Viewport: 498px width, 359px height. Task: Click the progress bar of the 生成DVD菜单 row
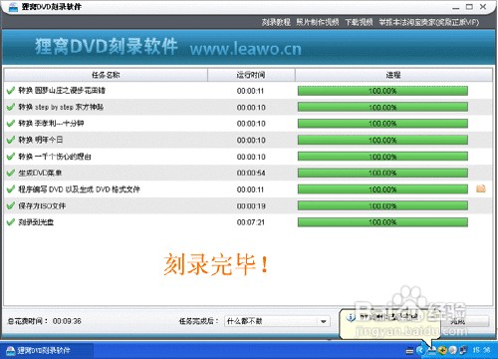[382, 173]
